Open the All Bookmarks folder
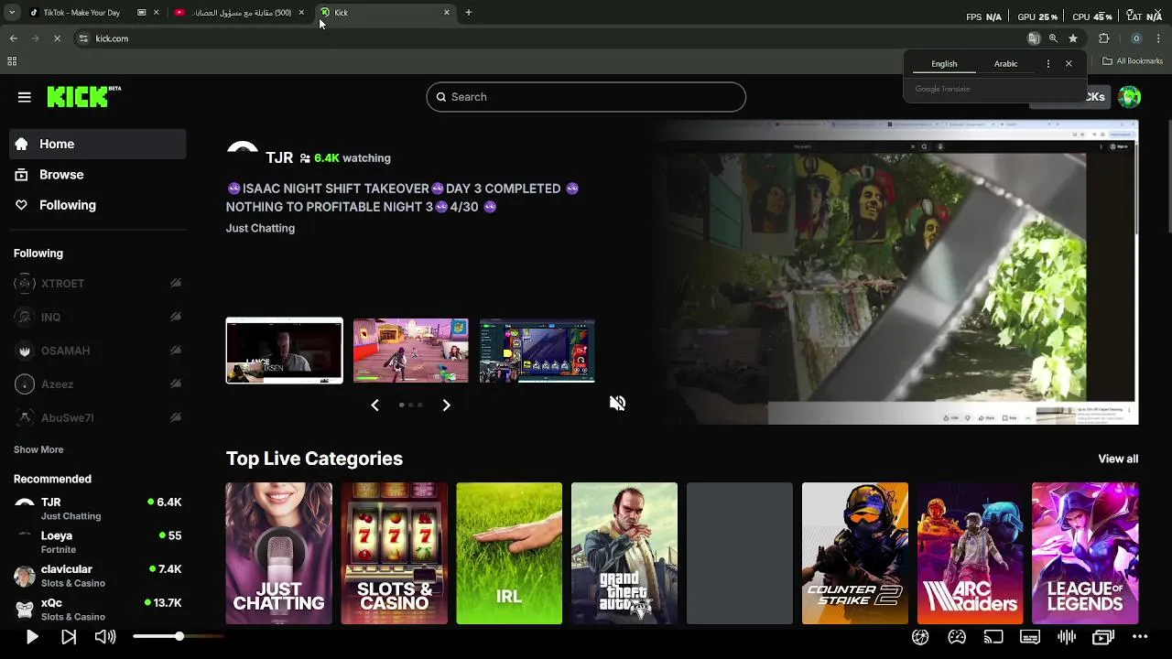 pos(1133,61)
